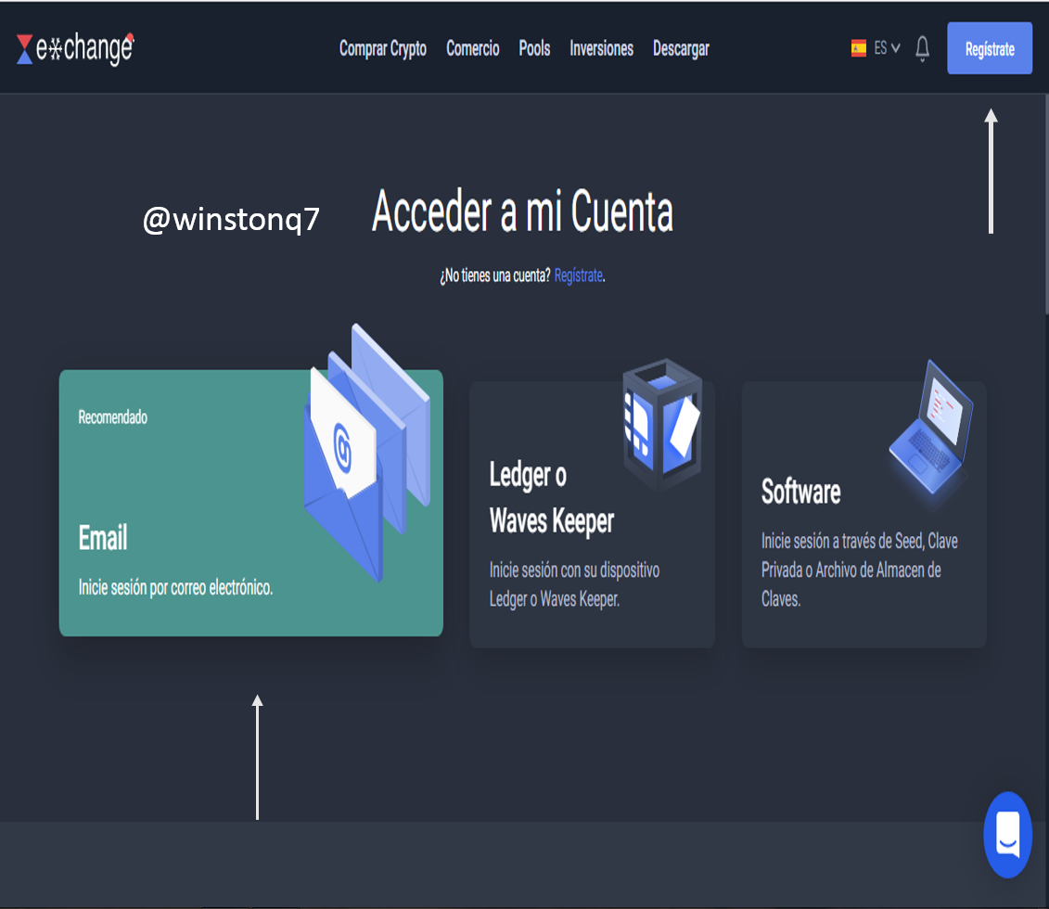Click the laptop illustration on Software card
Screen dimensions: 1049x909
930,429
